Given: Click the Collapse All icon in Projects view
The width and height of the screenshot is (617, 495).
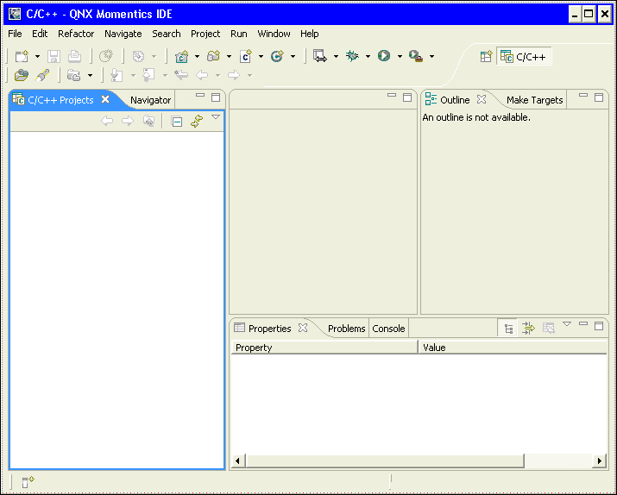Looking at the screenshot, I should pyautogui.click(x=177, y=122).
